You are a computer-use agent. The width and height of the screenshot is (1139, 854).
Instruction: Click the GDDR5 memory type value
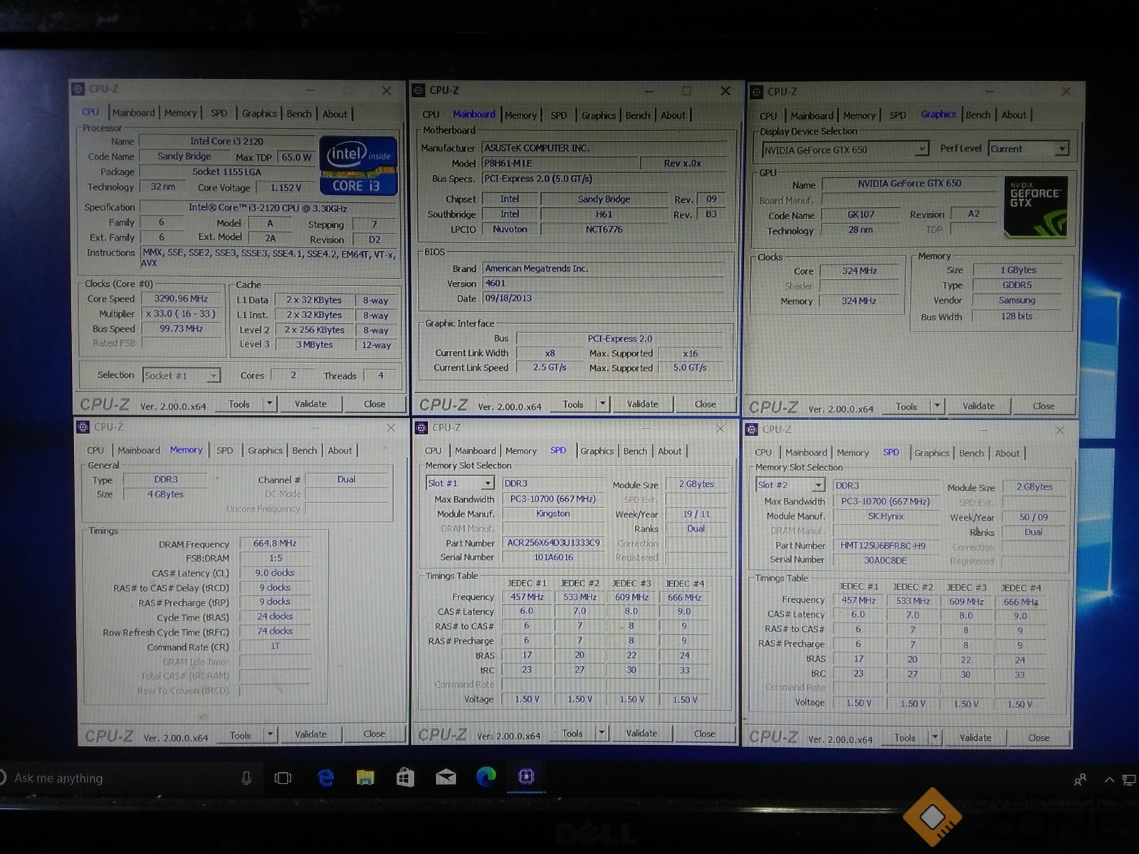1017,285
